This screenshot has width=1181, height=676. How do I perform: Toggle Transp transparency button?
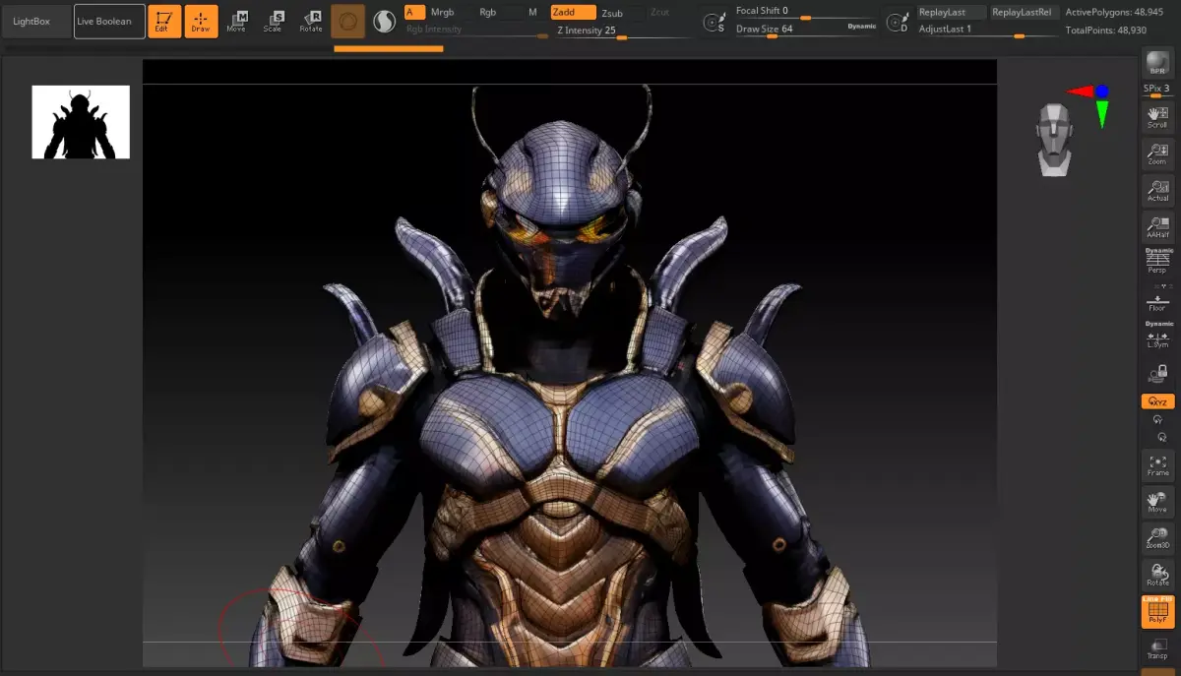[1157, 648]
